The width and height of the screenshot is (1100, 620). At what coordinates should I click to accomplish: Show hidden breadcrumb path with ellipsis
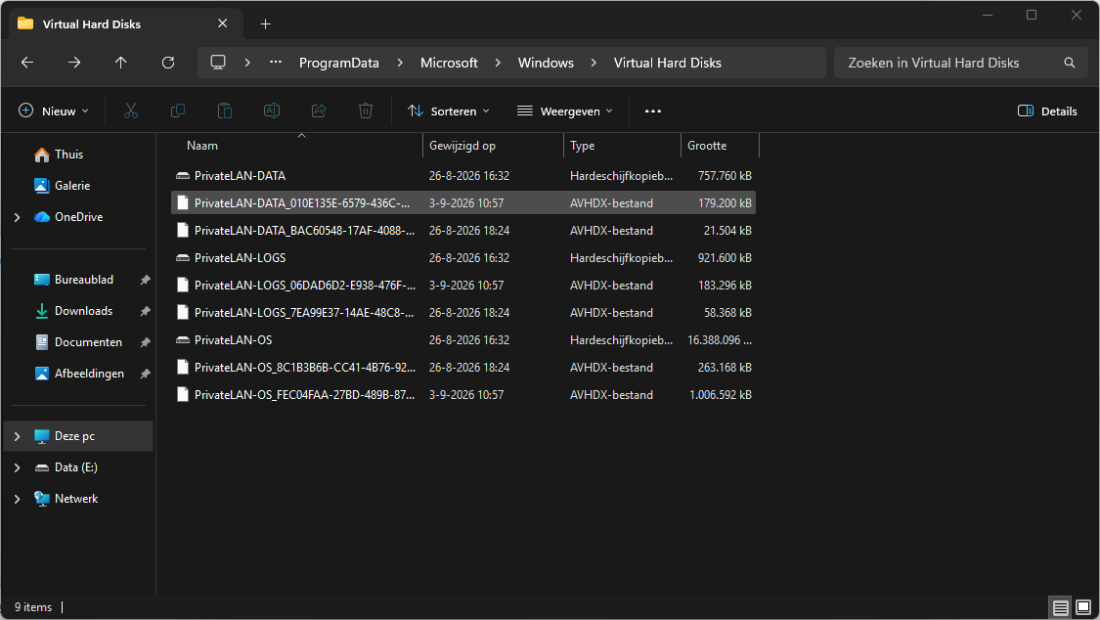276,63
